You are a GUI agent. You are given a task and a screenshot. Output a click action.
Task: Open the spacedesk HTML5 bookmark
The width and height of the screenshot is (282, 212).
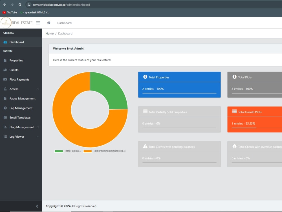(35, 12)
